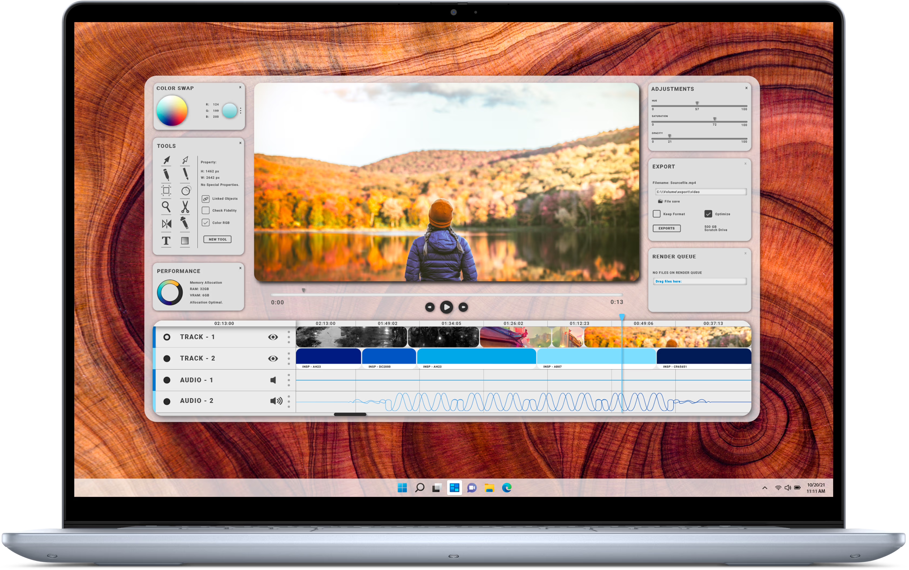Choose the gradient square tool
Screen dimensions: 909x570
[x=185, y=241]
